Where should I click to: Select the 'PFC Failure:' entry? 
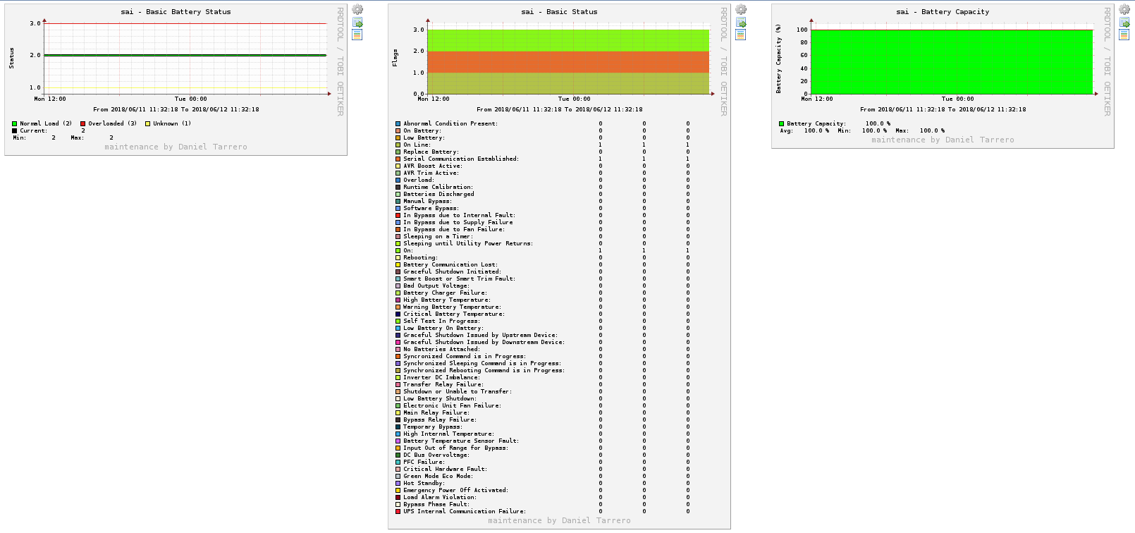point(543,462)
